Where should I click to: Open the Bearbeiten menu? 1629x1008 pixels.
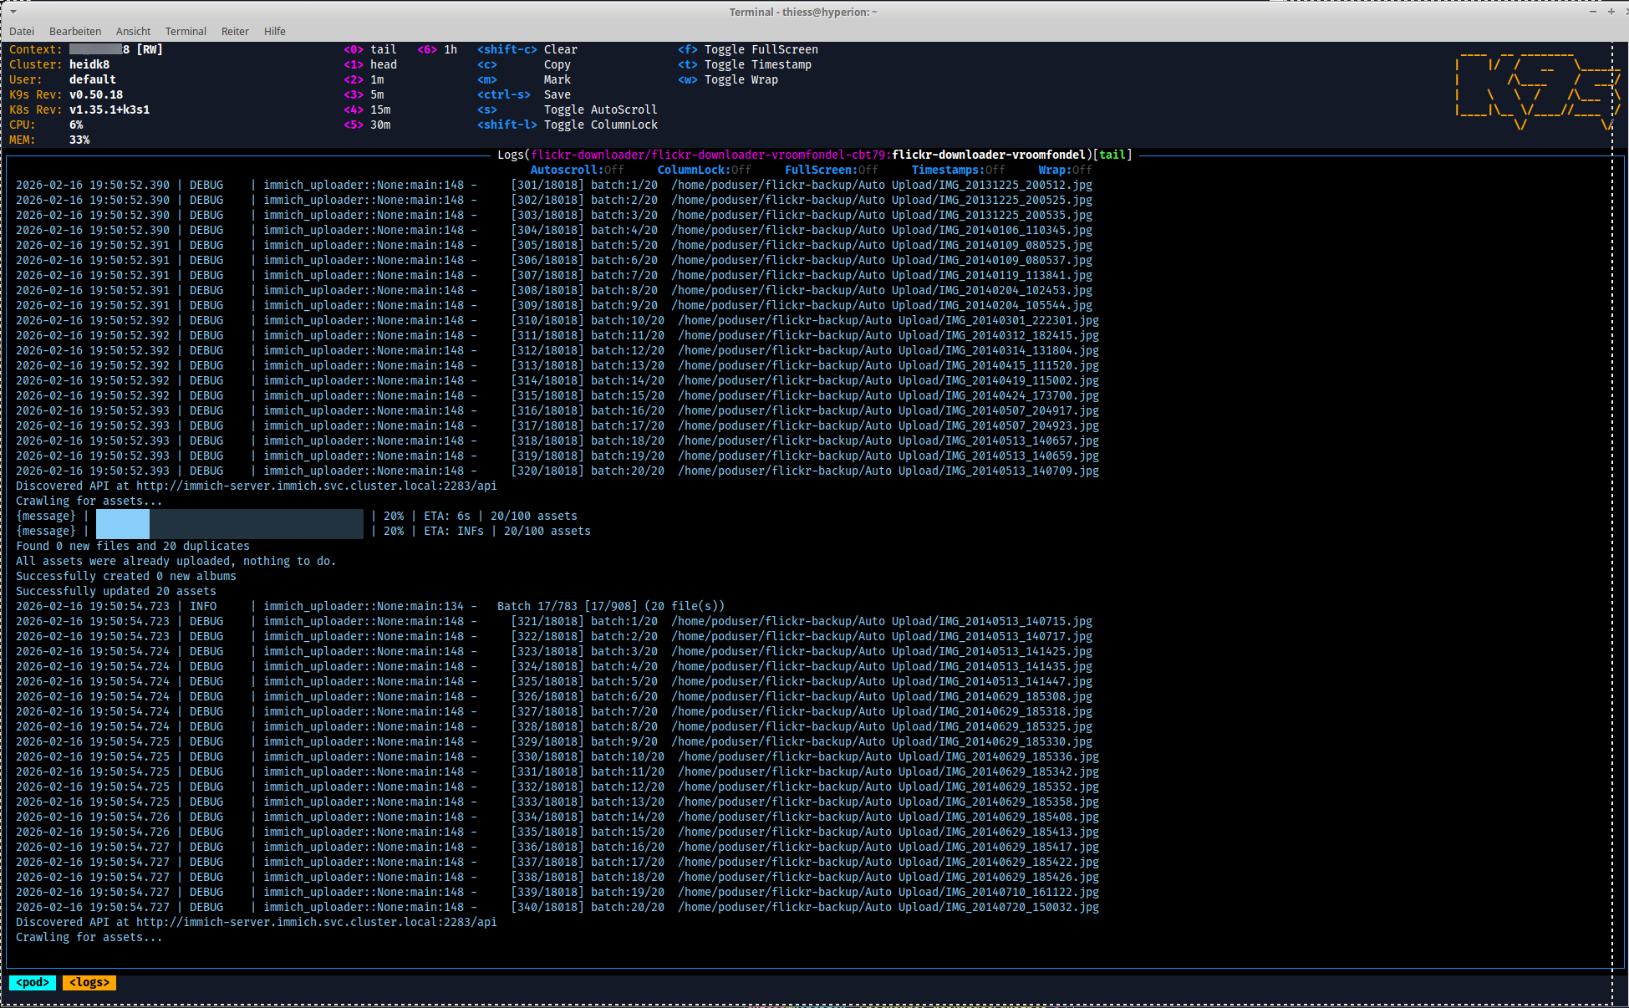(x=75, y=31)
